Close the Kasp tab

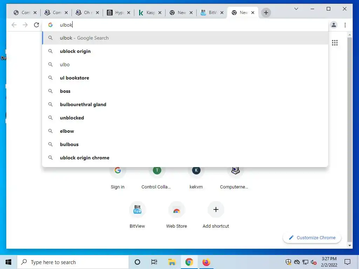click(160, 13)
